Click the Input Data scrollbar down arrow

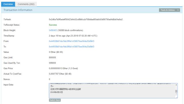tap(176, 94)
